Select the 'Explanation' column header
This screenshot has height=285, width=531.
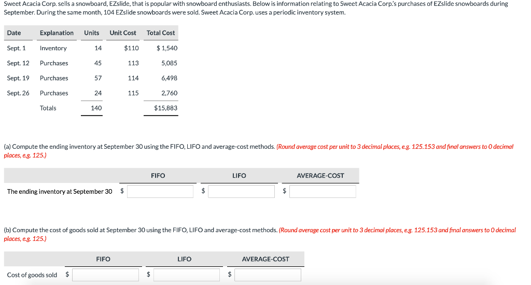[57, 33]
